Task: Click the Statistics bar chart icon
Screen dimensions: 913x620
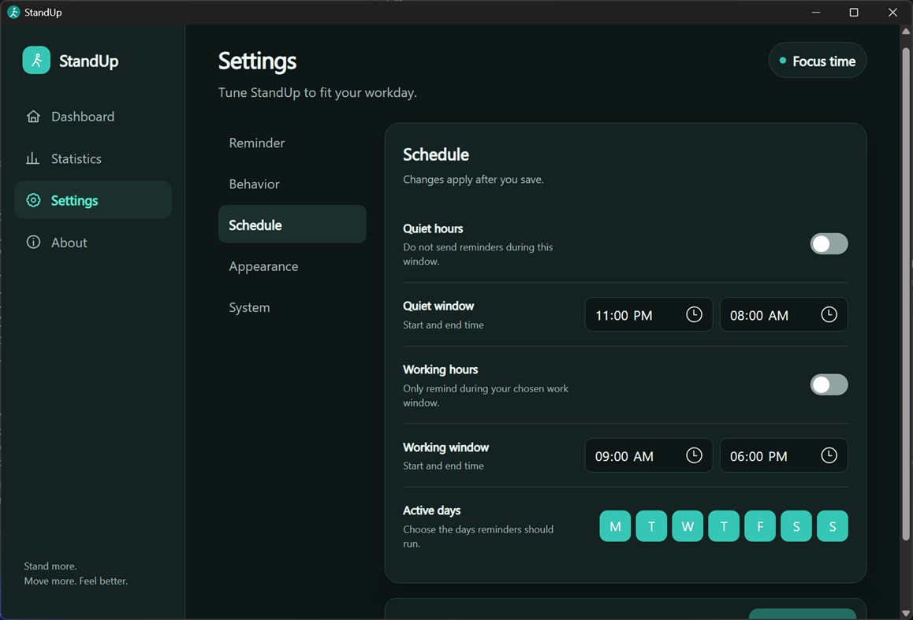Action: coord(32,158)
